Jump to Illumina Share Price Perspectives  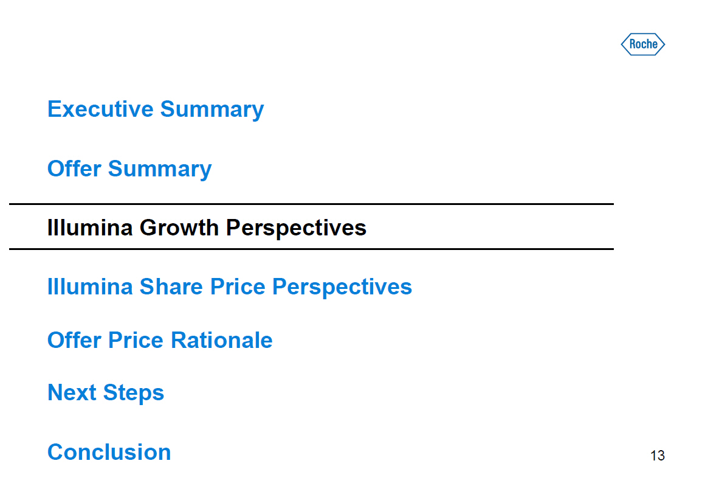230,286
